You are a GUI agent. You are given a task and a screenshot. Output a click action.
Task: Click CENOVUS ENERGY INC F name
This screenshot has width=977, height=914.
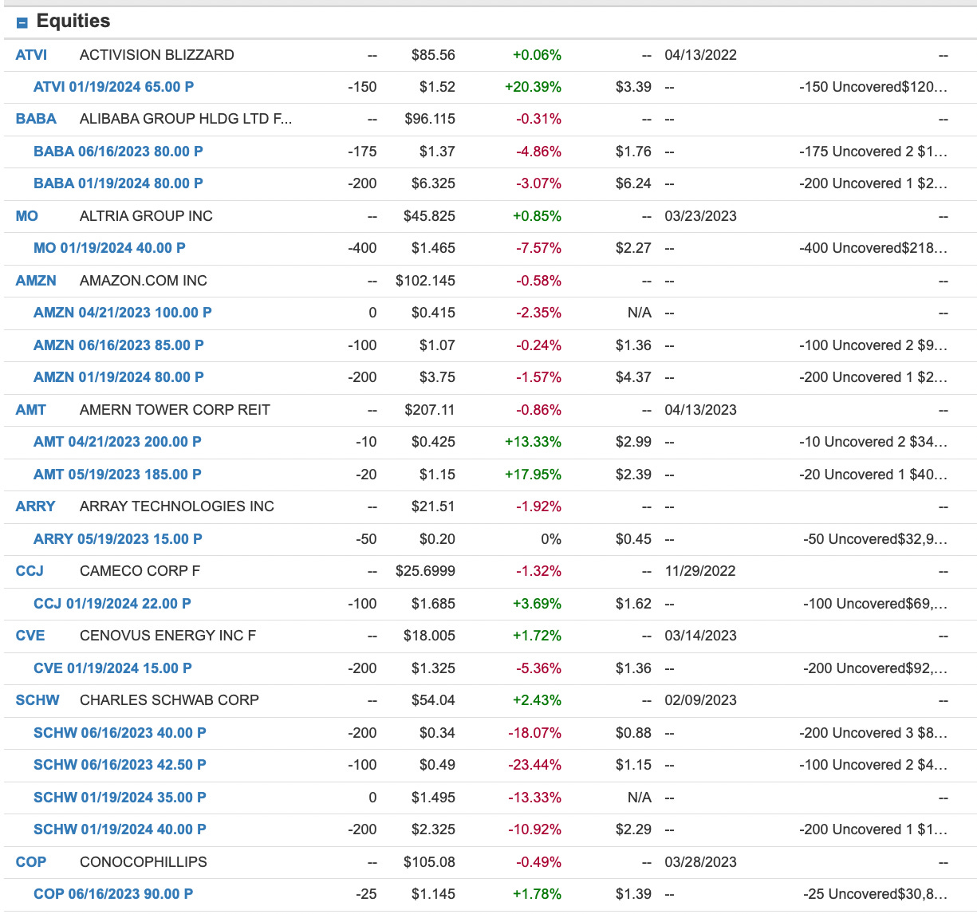168,636
